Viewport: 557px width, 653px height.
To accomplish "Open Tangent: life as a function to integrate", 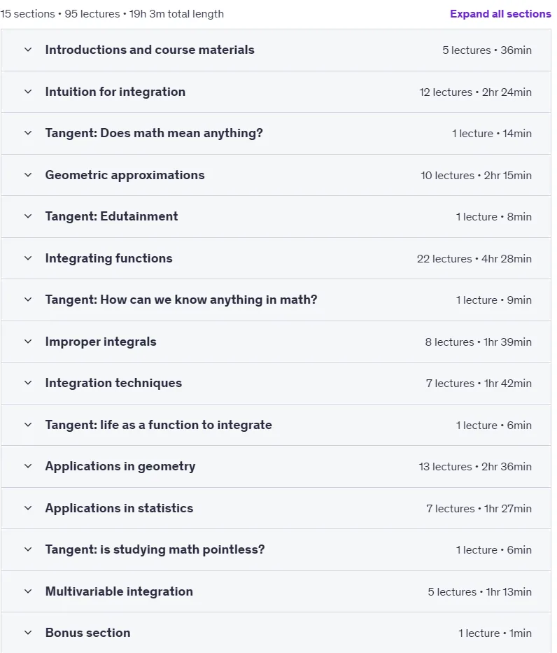I will (159, 425).
